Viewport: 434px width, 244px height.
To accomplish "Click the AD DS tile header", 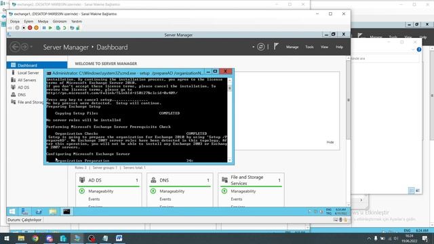I will [x=108, y=180].
